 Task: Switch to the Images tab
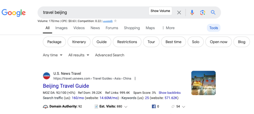[x=61, y=28]
